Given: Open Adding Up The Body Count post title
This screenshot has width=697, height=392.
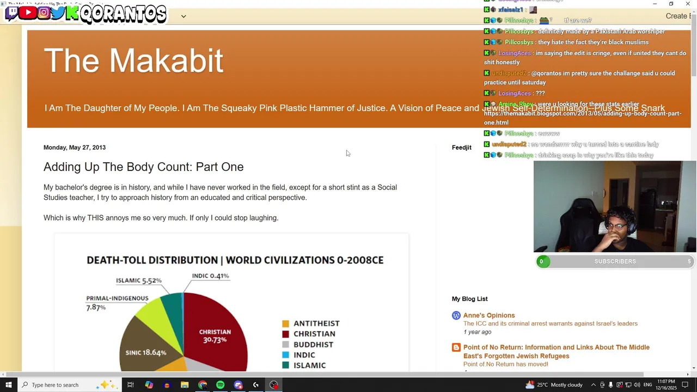Looking at the screenshot, I should coord(143,167).
